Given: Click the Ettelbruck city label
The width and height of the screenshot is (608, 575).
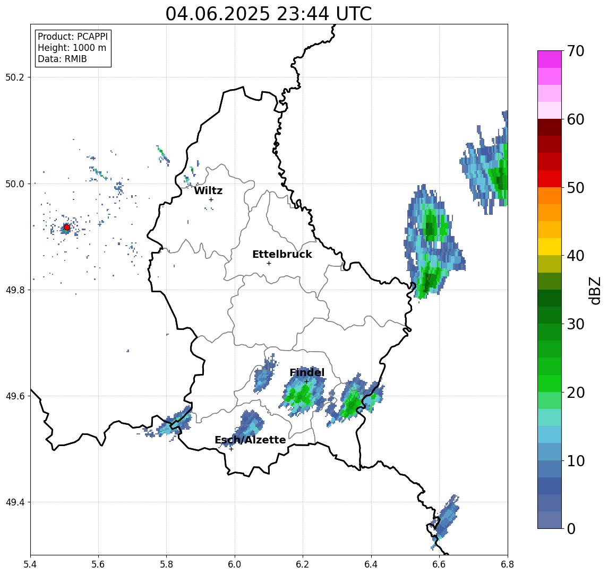Looking at the screenshot, I should coord(282,254).
